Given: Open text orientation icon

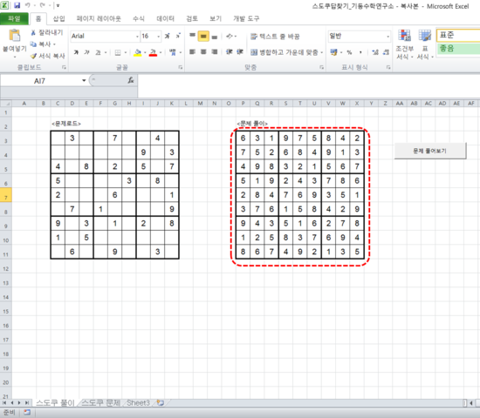Looking at the screenshot, I should point(230,36).
